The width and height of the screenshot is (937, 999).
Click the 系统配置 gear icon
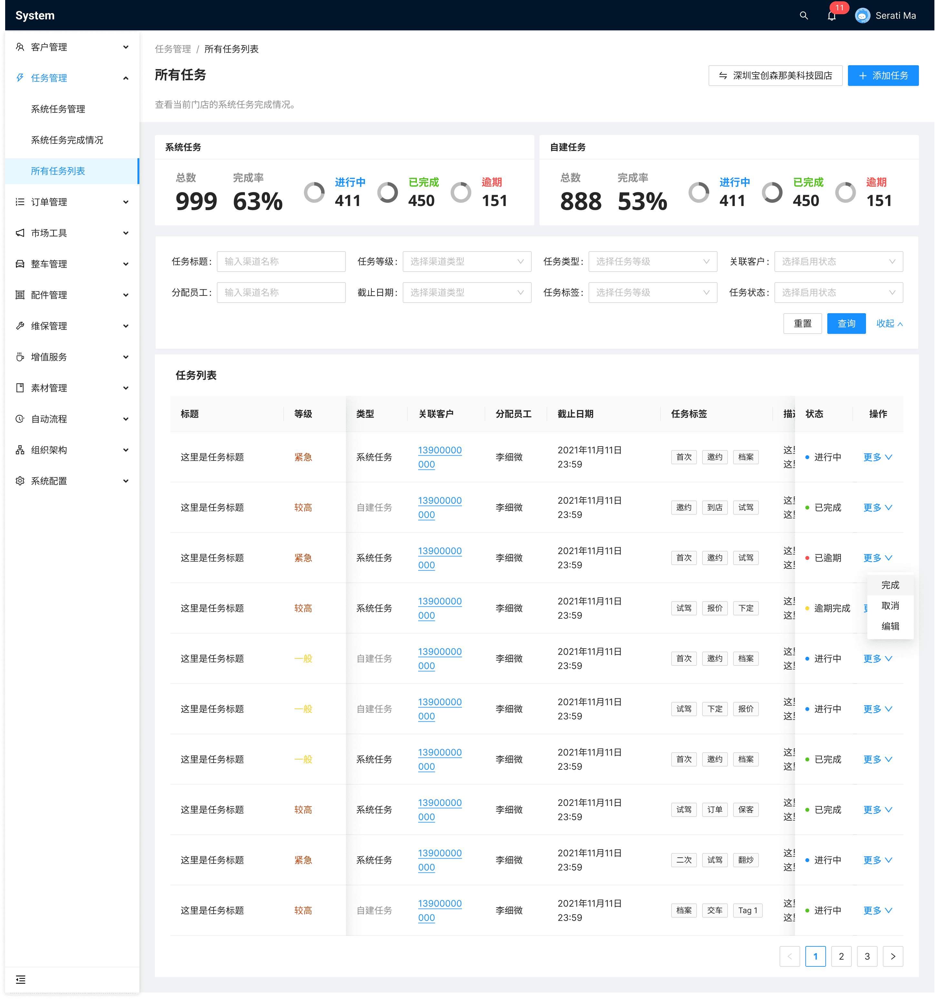click(x=20, y=481)
